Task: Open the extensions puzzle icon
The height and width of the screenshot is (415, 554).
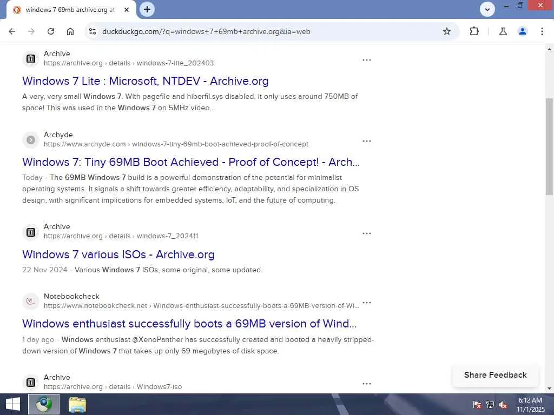Action: point(474,31)
